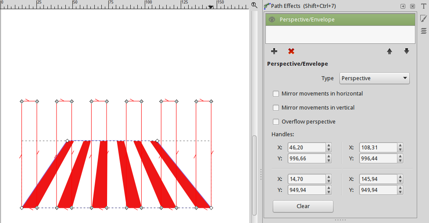
Task: Click the vertical canvas scrollbar
Action: pyautogui.click(x=254, y=175)
